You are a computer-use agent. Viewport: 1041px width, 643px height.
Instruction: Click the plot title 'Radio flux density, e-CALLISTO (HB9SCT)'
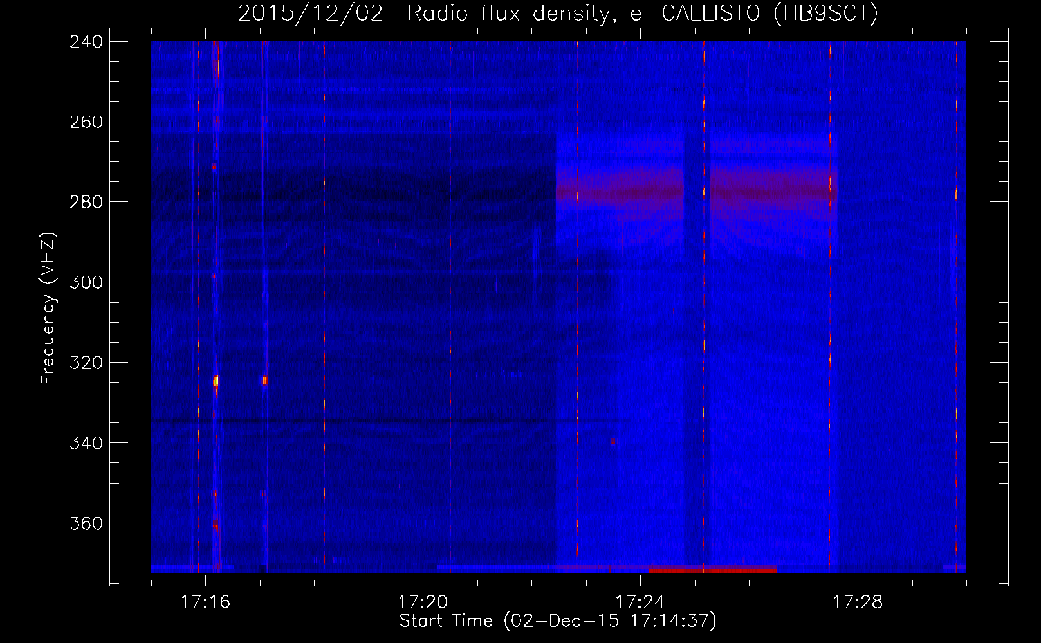(642, 14)
